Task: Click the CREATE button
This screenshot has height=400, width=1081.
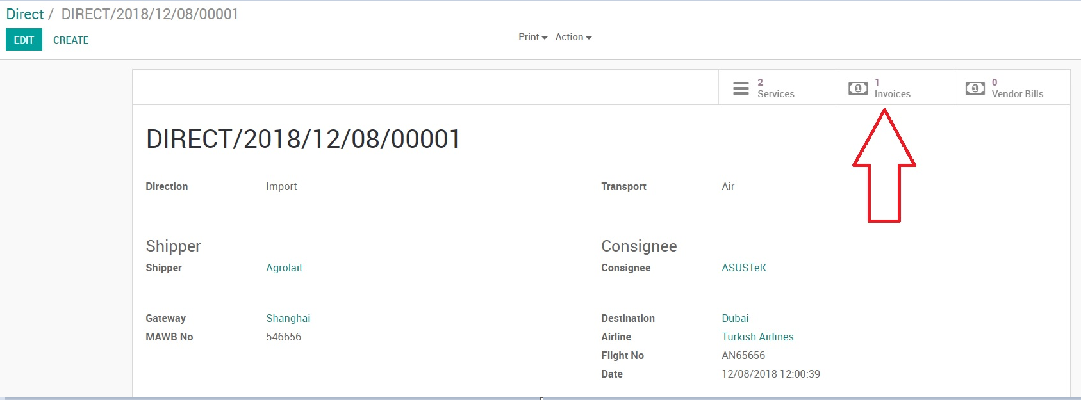Action: pyautogui.click(x=70, y=40)
